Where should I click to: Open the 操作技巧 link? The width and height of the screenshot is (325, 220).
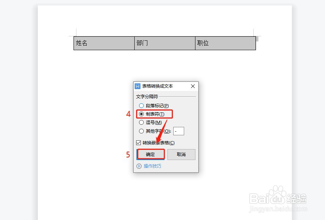(152, 166)
